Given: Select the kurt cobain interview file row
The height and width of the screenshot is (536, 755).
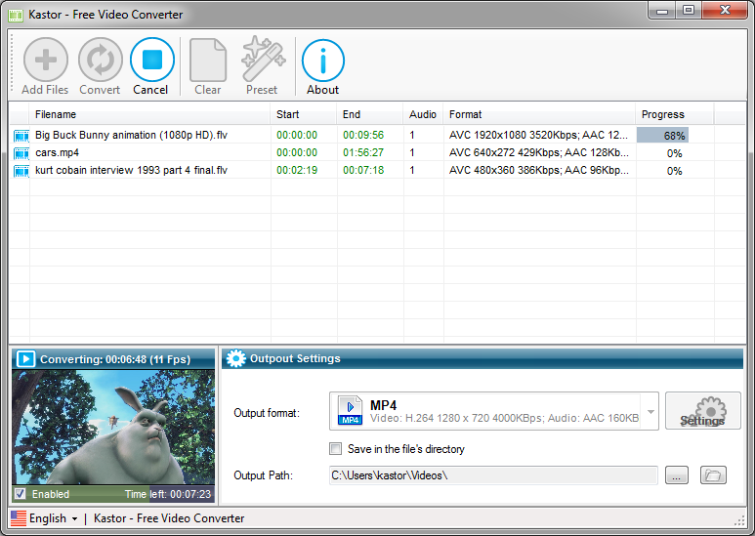Looking at the screenshot, I should pyautogui.click(x=377, y=170).
